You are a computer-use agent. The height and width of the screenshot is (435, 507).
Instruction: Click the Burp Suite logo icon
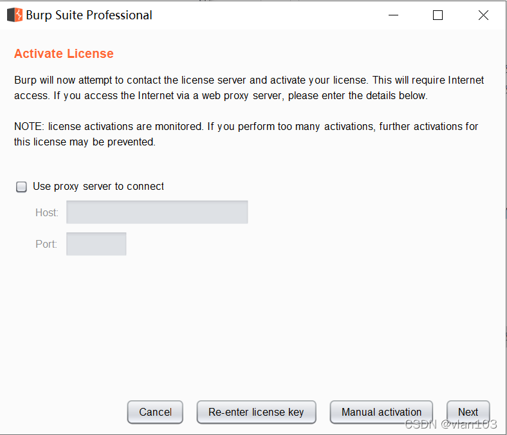click(15, 15)
